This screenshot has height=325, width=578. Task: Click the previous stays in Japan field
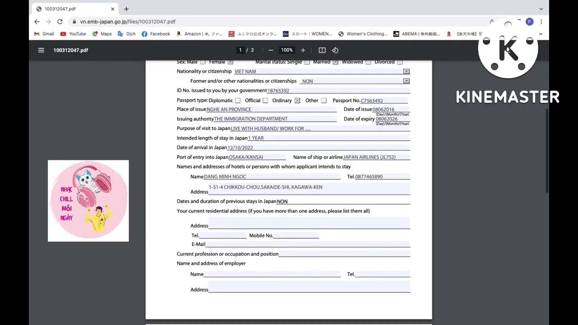click(x=343, y=201)
